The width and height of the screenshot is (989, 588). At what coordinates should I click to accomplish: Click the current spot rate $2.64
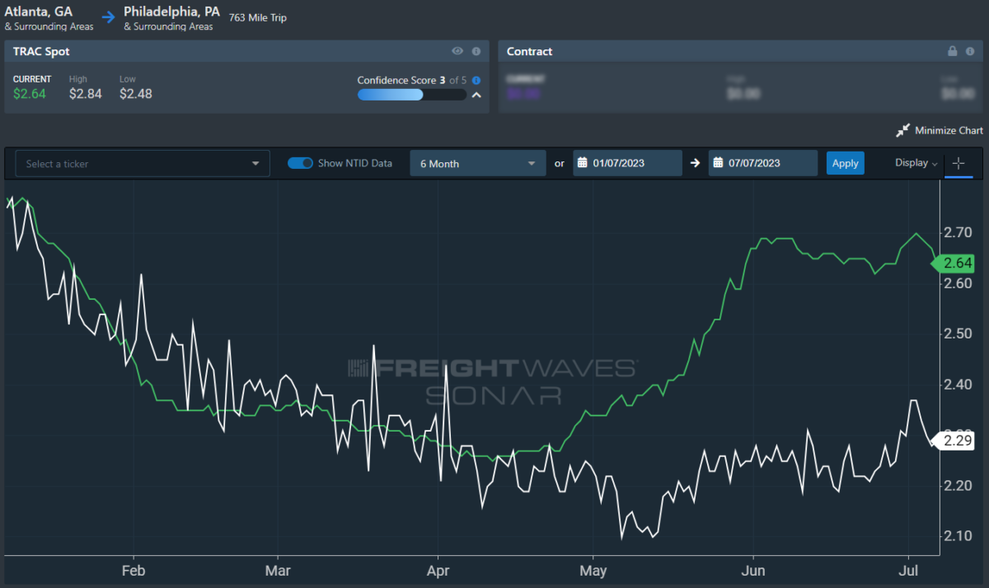tap(30, 94)
